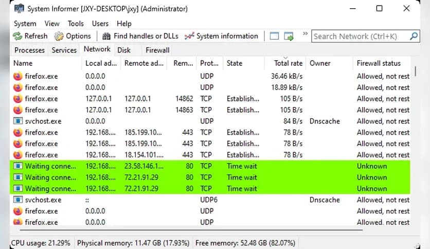Open the View menu

(52, 24)
